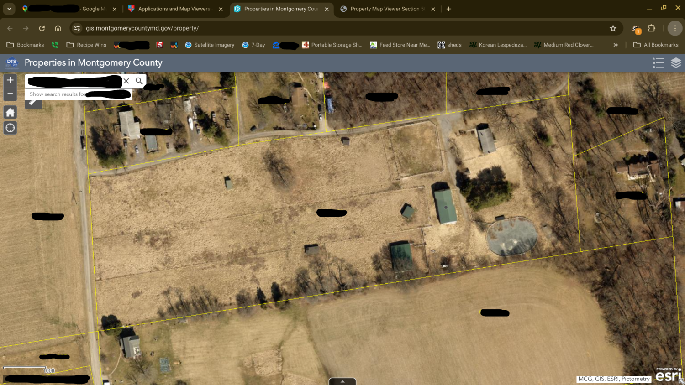
Task: Click the DTS GIS logo
Action: (x=11, y=62)
